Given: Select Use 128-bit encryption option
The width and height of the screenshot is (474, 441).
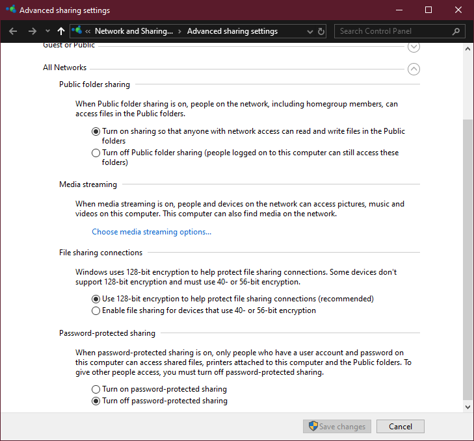Looking at the screenshot, I should [x=96, y=299].
